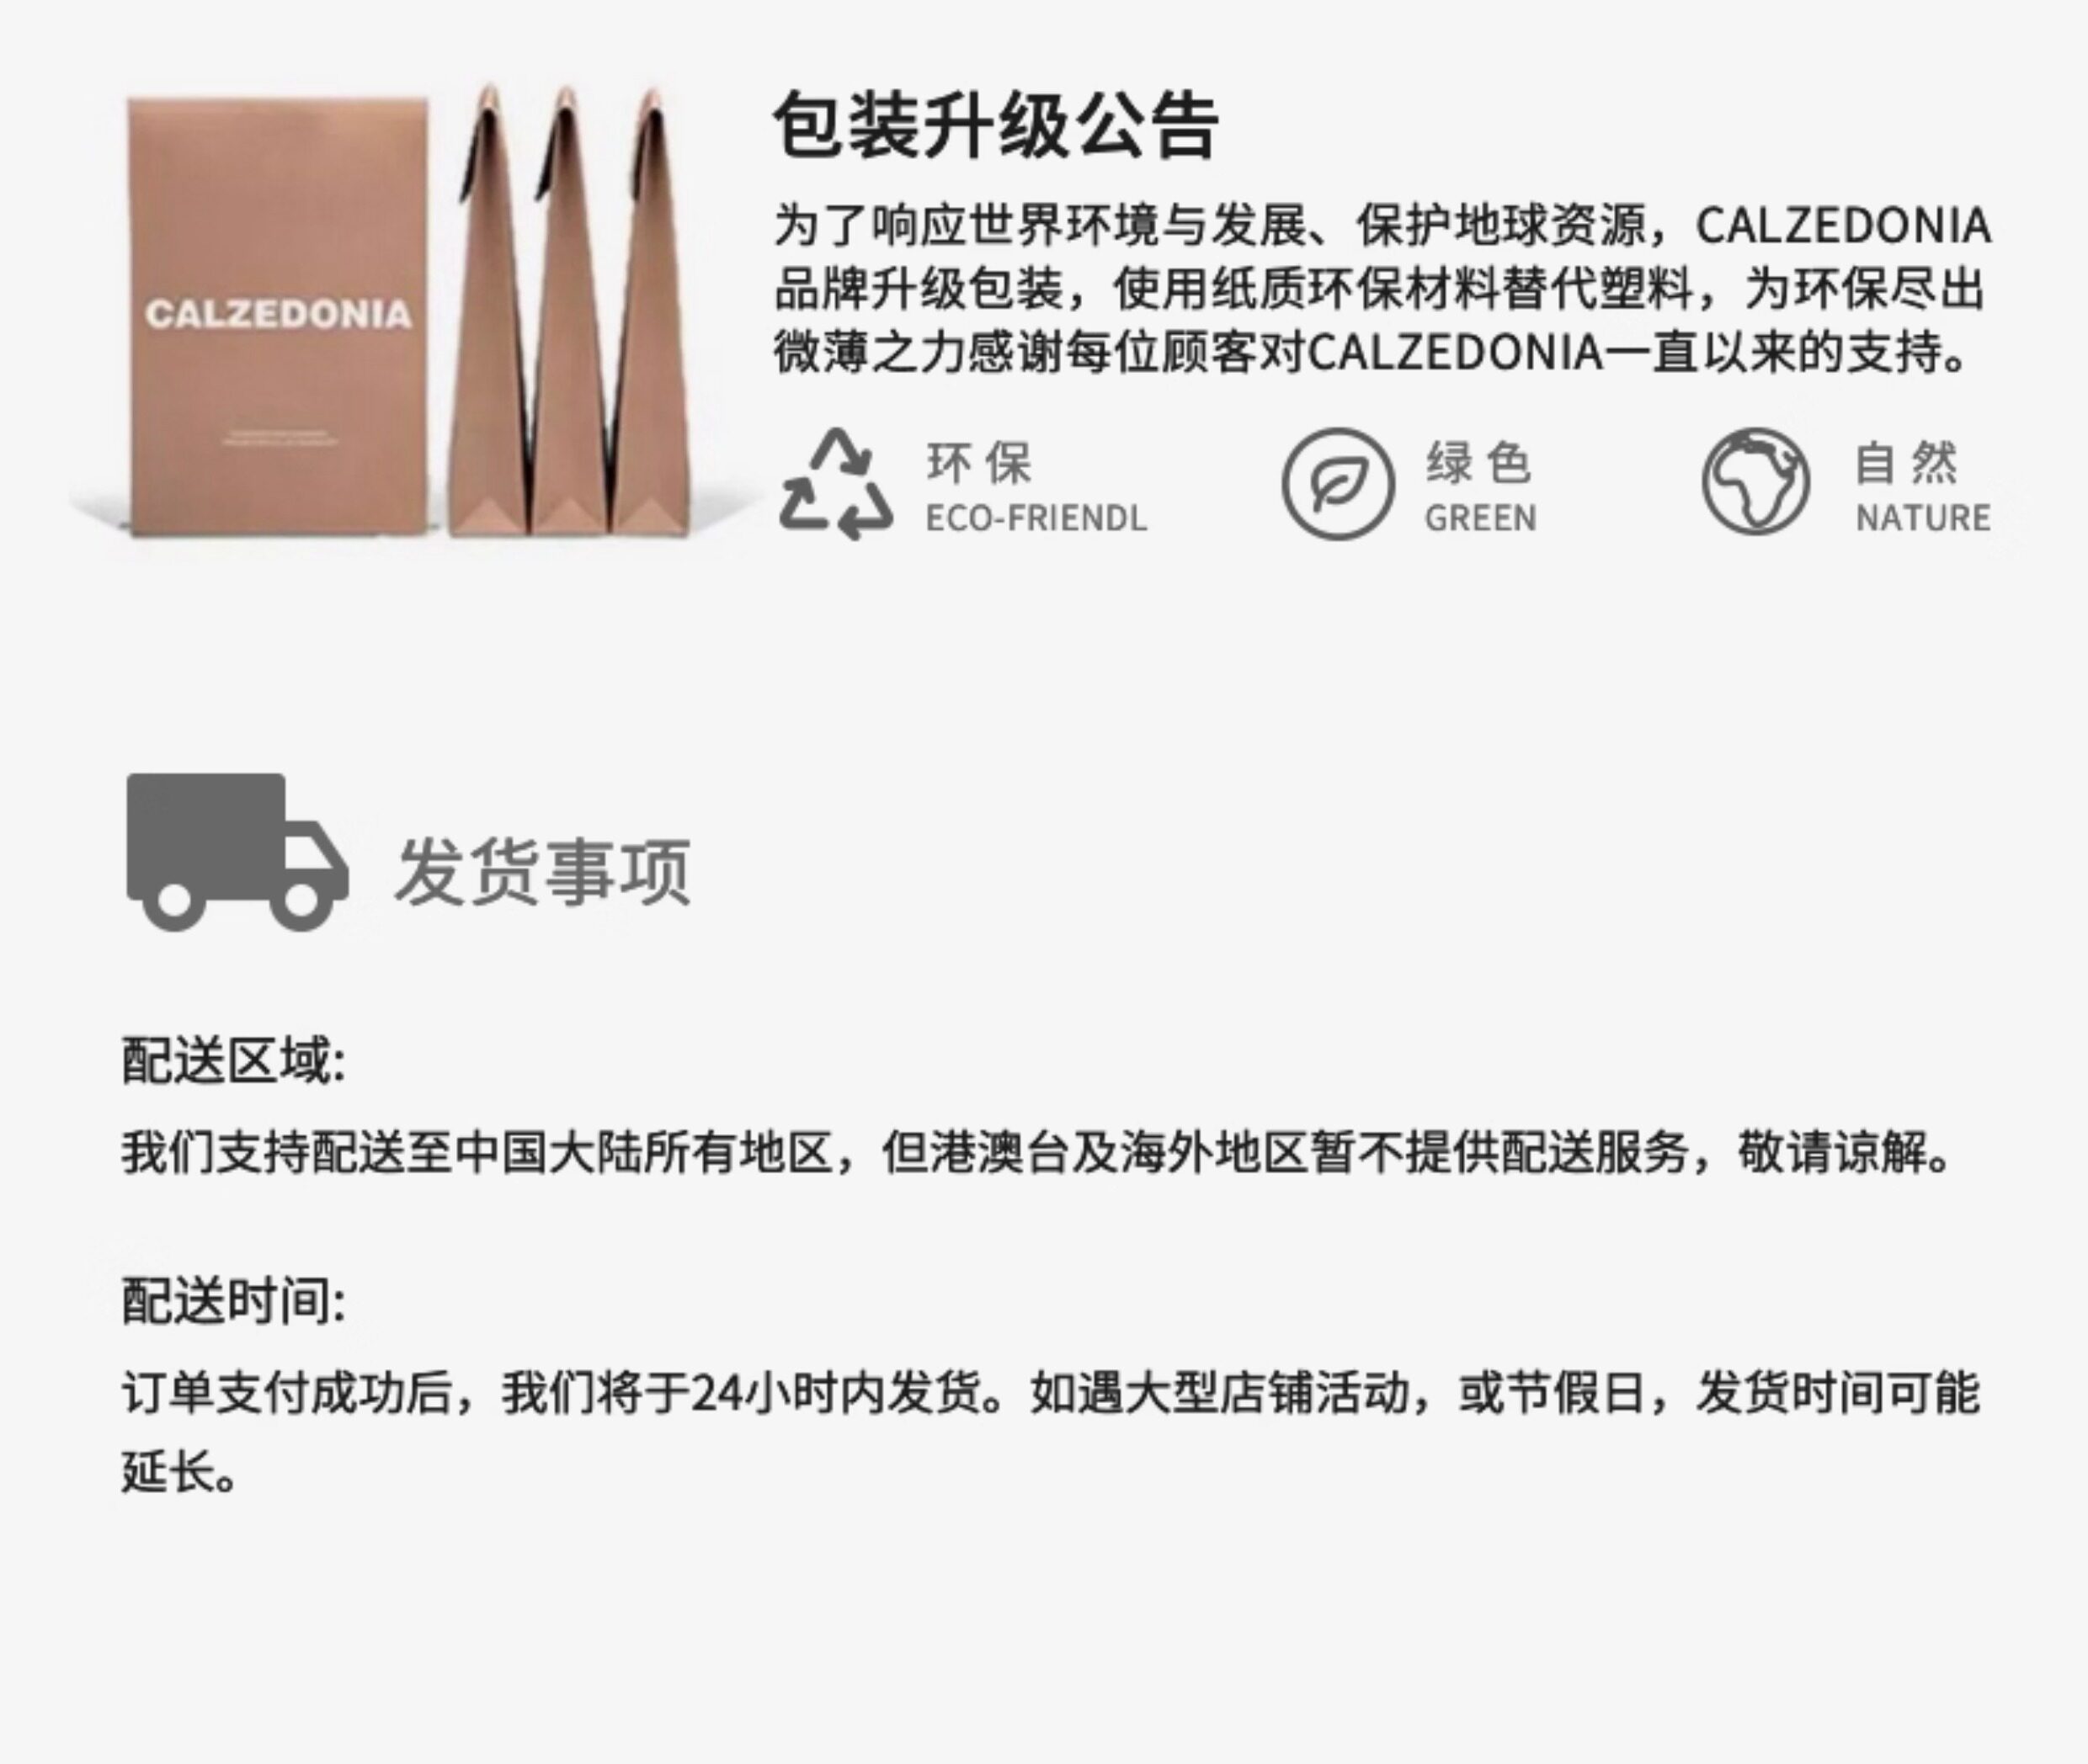The height and width of the screenshot is (1764, 2088).
Task: Select the 包装升级公告 heading
Action: coord(995,126)
